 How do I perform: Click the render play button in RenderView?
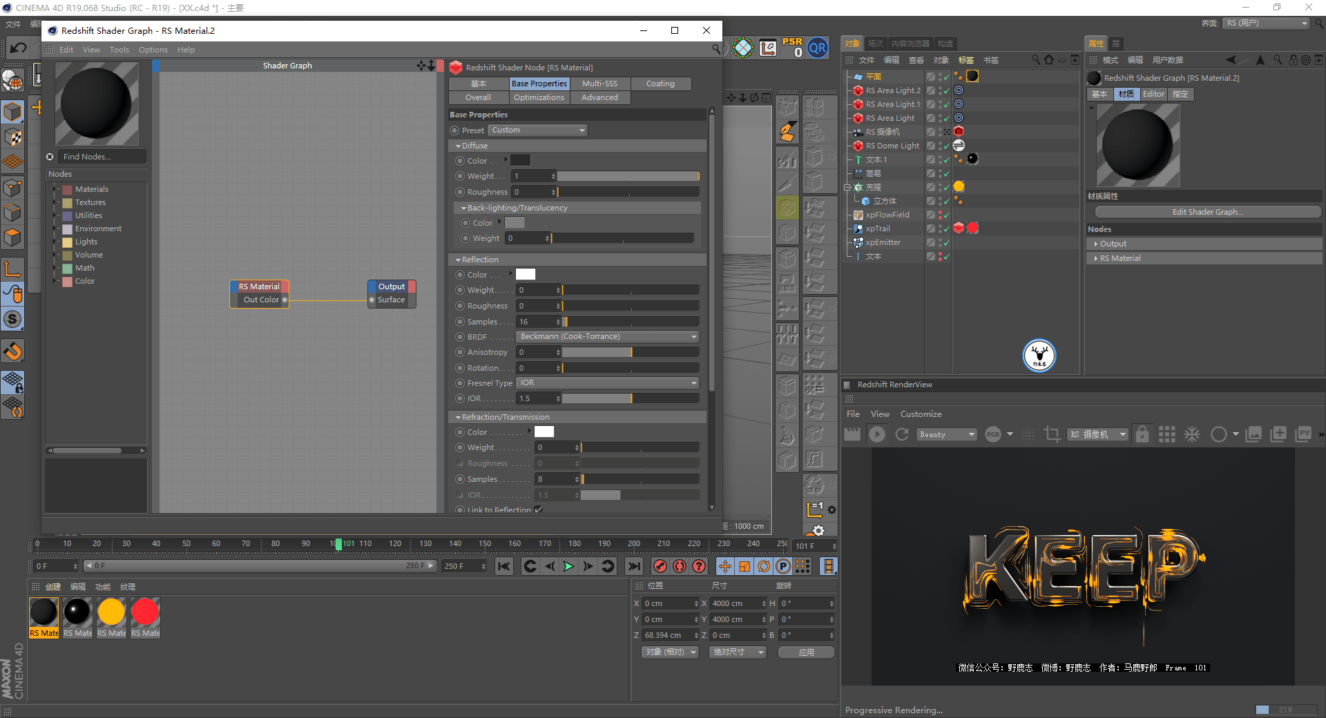pos(877,434)
